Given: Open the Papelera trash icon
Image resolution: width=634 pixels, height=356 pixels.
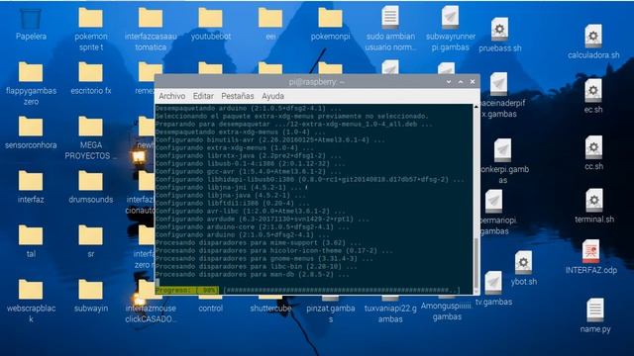Looking at the screenshot, I should click(31, 19).
